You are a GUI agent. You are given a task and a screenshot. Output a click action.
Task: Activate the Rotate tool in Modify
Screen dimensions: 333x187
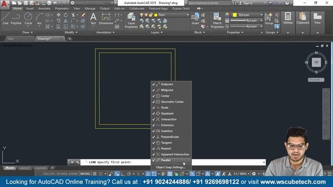(66, 15)
